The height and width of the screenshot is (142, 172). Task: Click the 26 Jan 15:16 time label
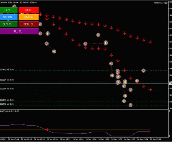26,139
